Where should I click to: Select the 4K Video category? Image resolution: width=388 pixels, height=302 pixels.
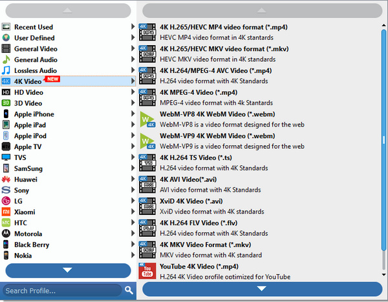point(69,81)
